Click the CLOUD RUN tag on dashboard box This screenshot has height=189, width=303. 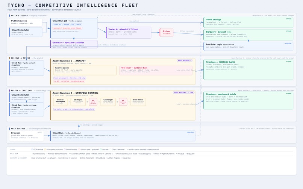(x=190, y=132)
